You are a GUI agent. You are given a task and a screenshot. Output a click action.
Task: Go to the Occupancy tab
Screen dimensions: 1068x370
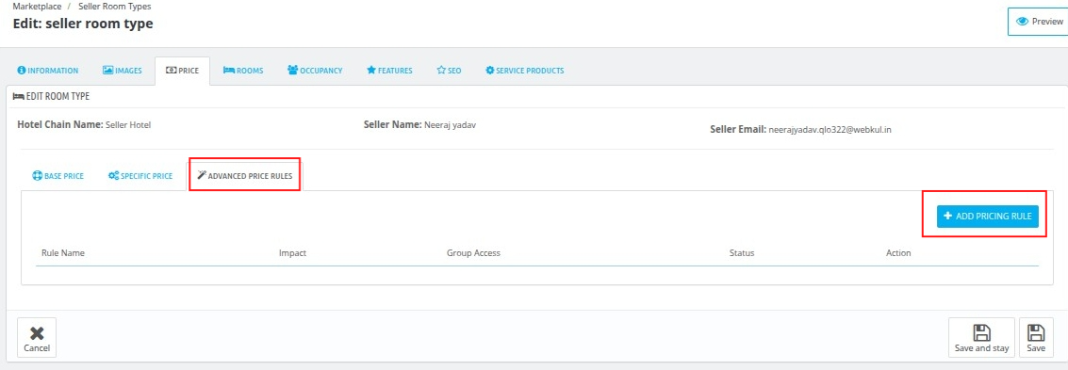pos(315,71)
